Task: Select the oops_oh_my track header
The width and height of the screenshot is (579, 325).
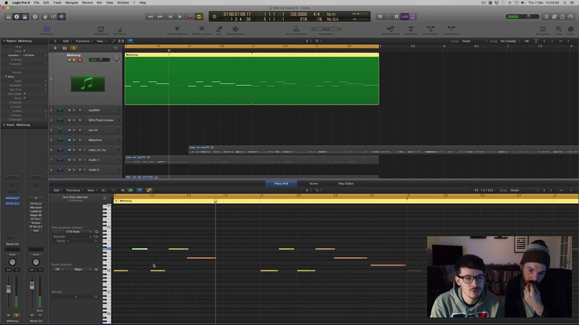Action: 85,150
